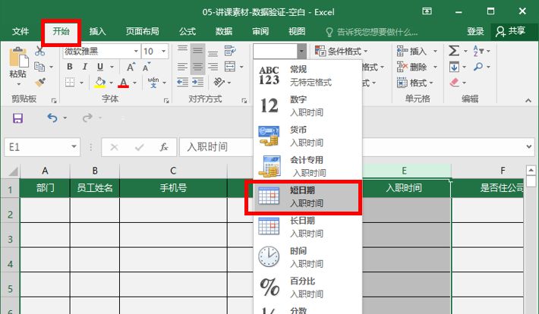
Task: Decrease font size with small A
Action: pos(147,67)
